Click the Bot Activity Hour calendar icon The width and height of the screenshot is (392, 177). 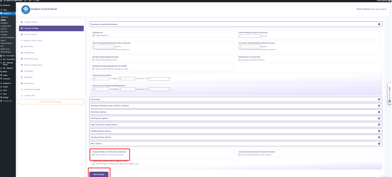22,58
